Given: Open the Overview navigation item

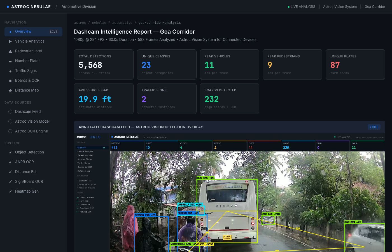Looking at the screenshot, I should click(x=33, y=32).
